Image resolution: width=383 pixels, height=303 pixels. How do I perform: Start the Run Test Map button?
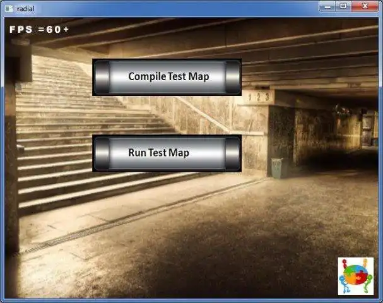point(167,153)
